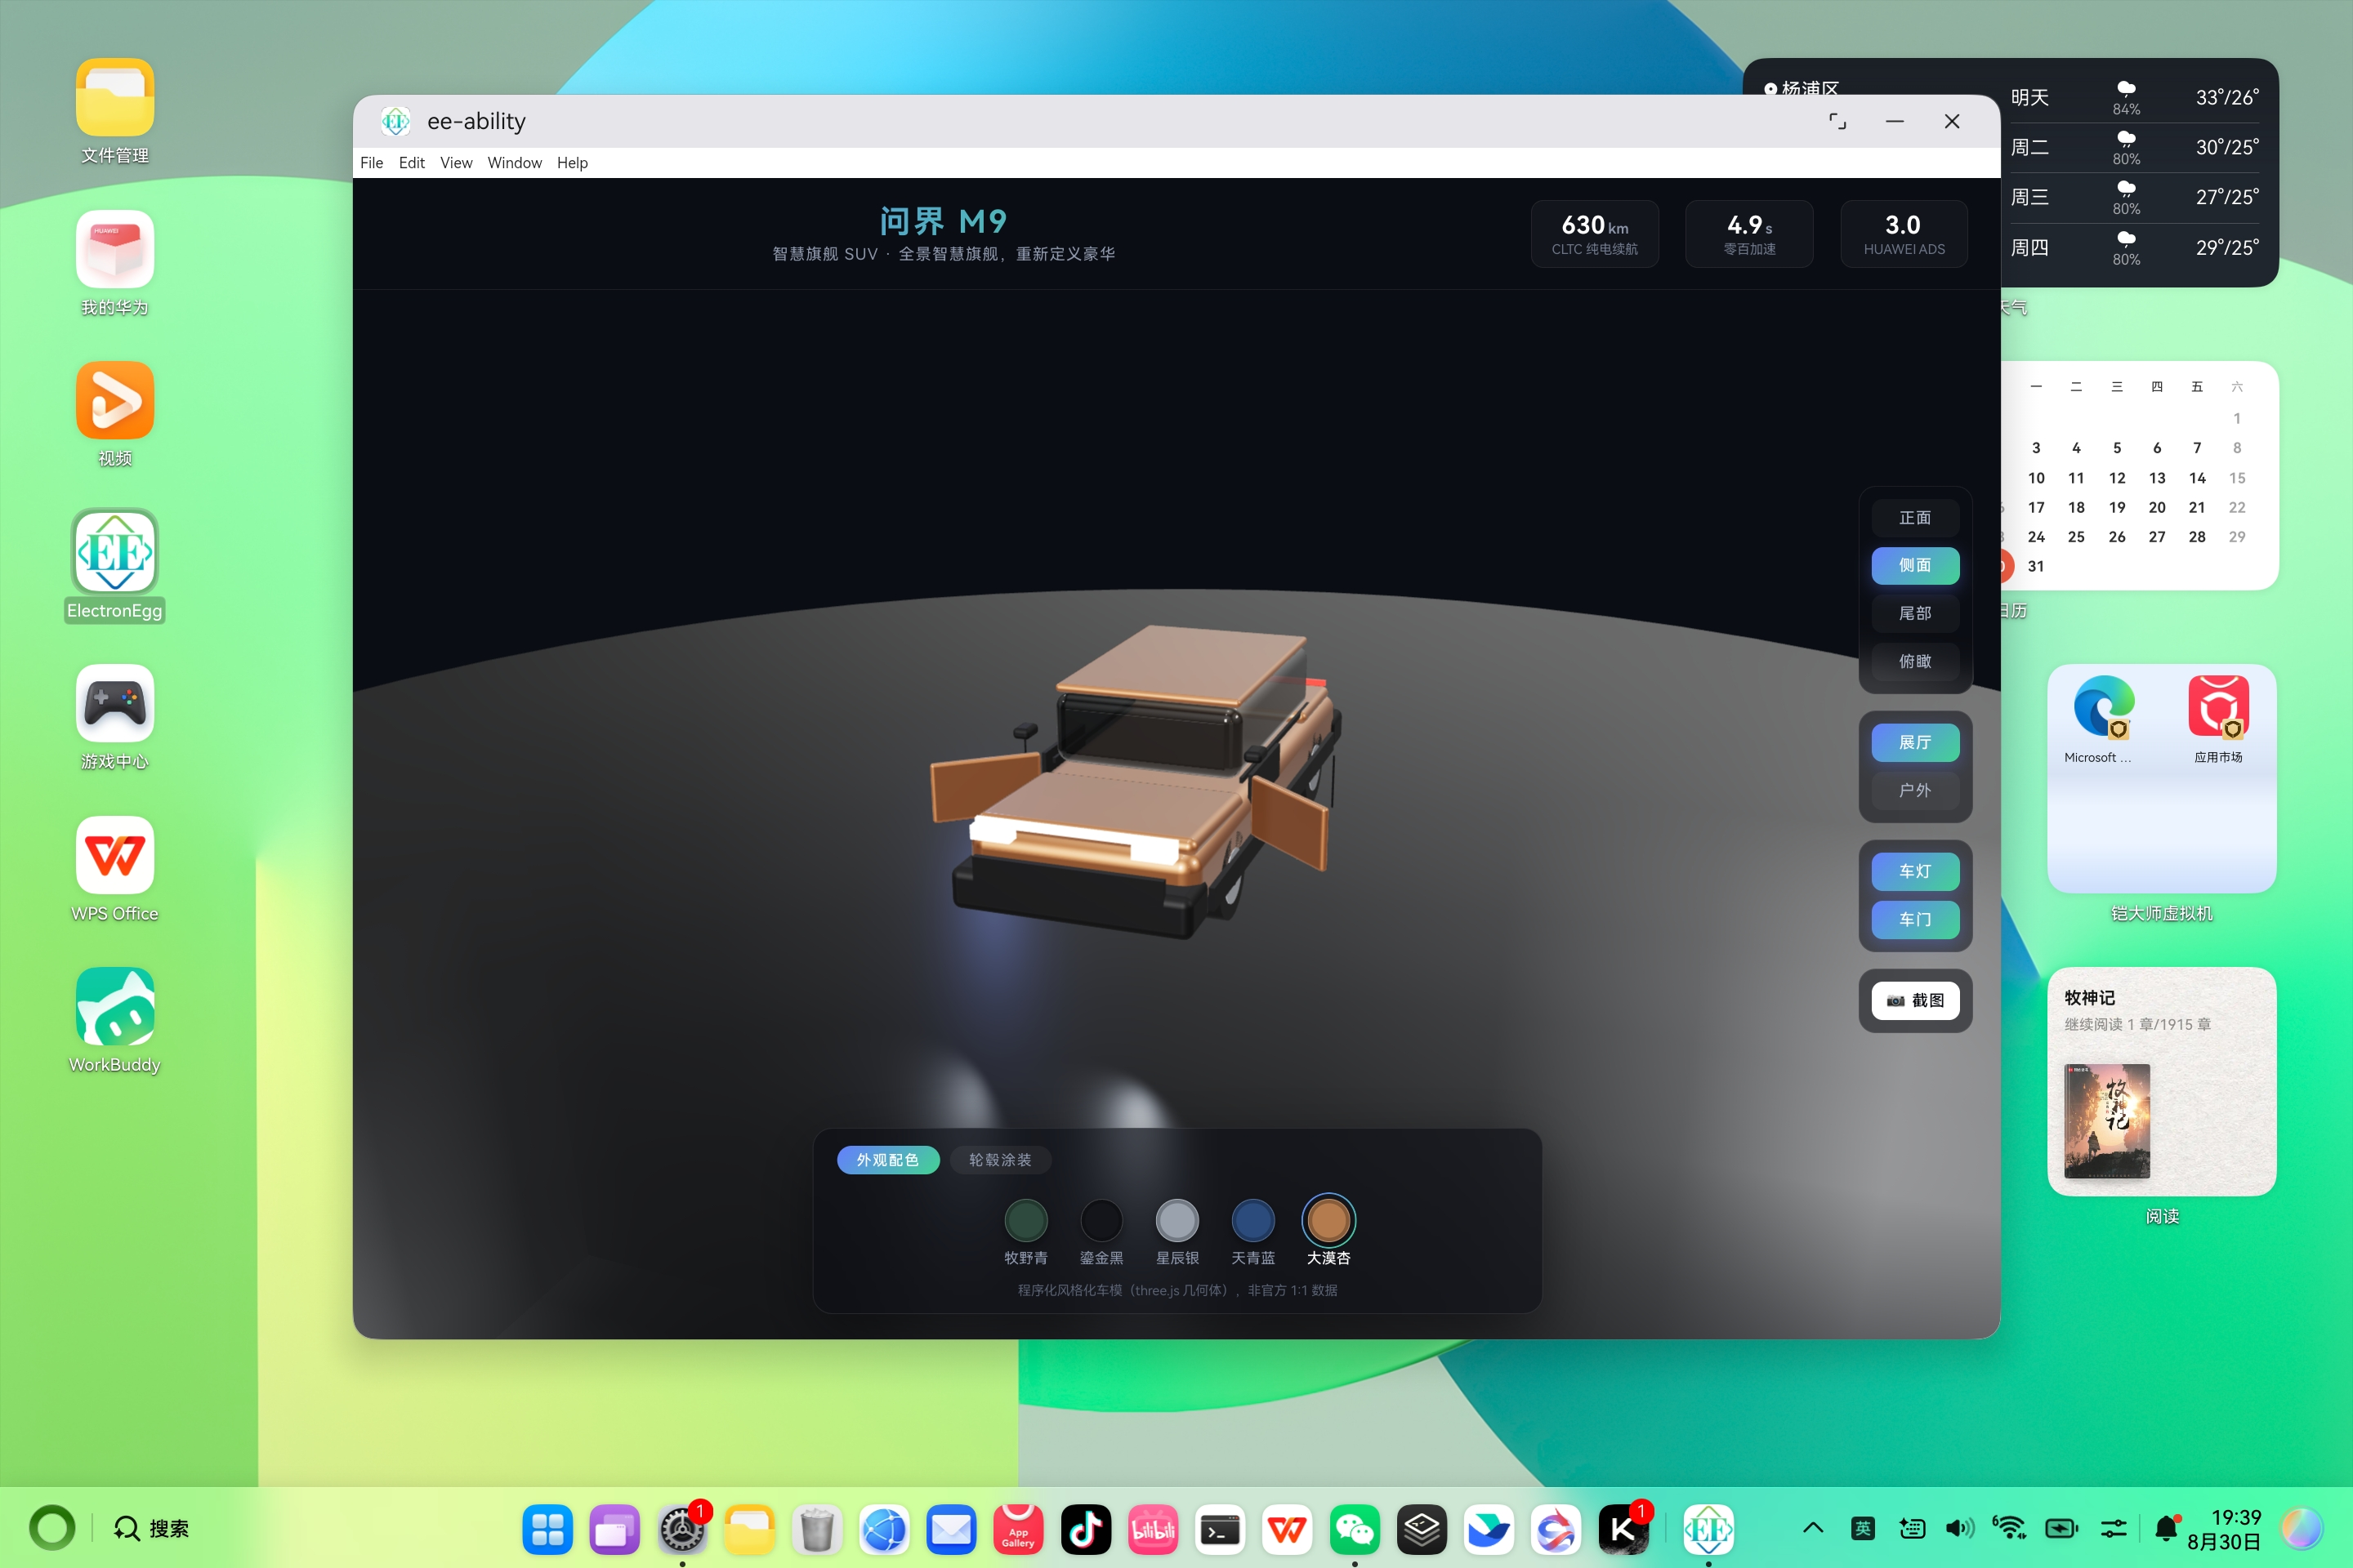This screenshot has width=2353, height=1568.
Task: Click the clock showing 19:39
Action: point(2236,1517)
